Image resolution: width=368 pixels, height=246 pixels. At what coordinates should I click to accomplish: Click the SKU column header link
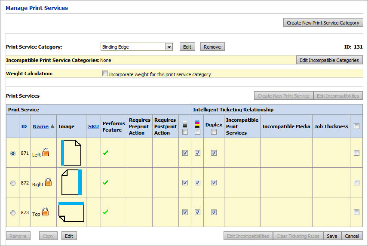point(93,126)
